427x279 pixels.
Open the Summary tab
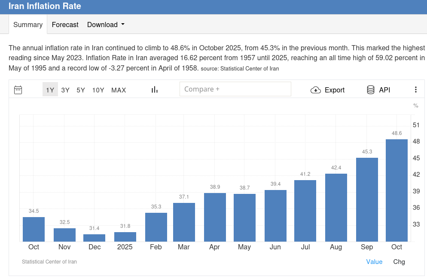coord(28,25)
